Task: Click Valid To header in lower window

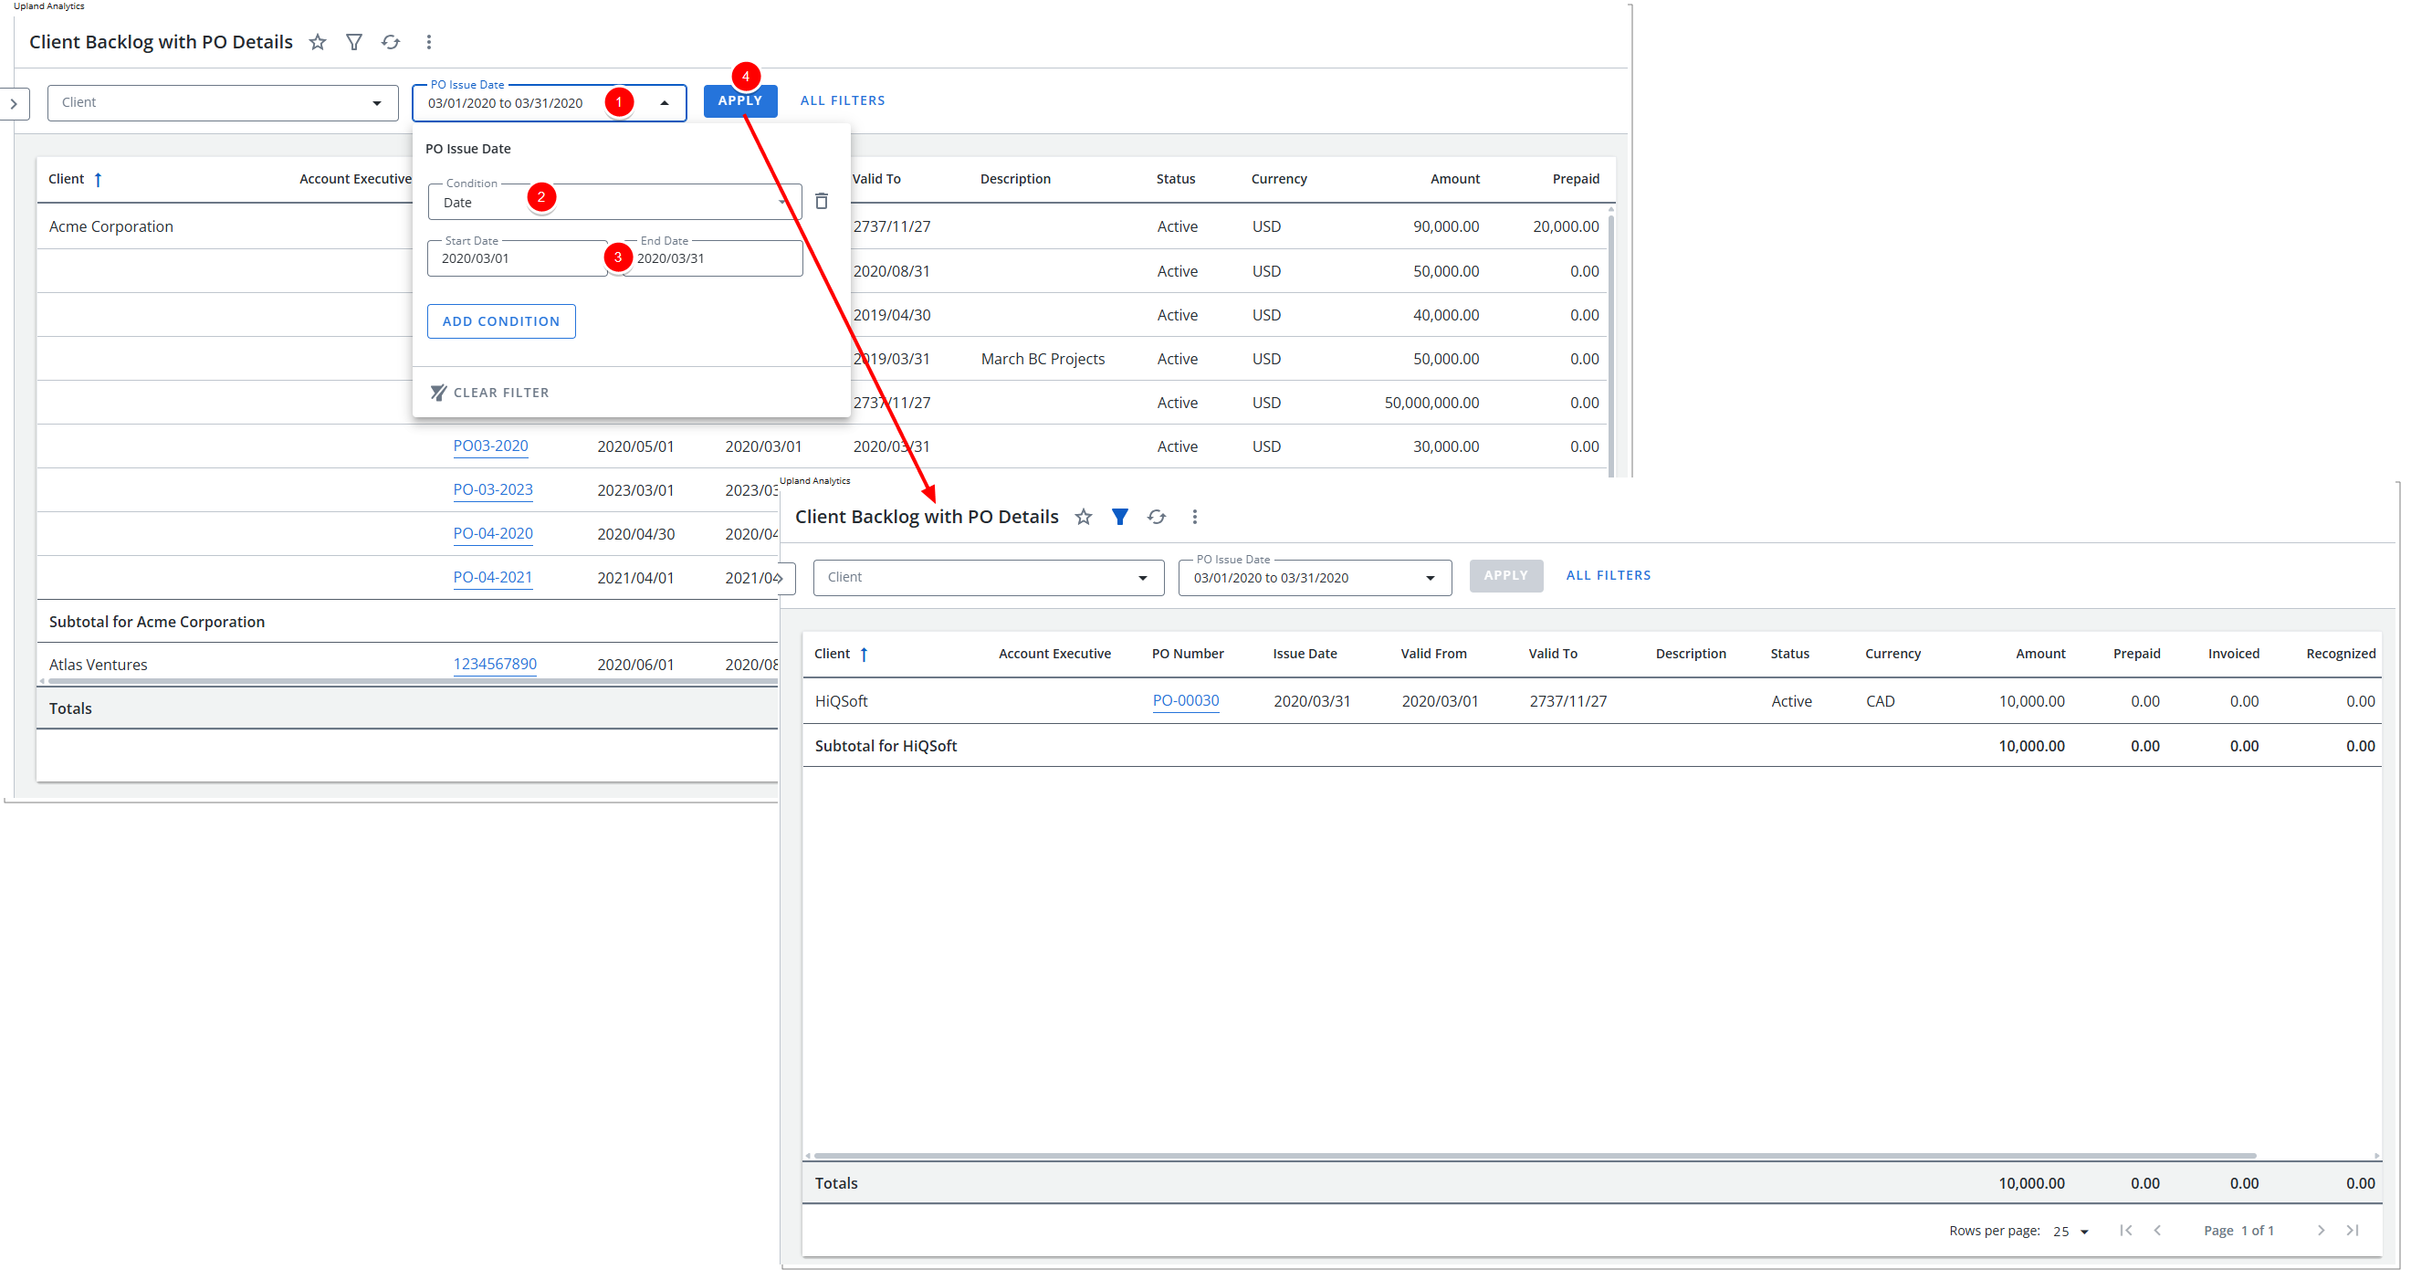Action: click(x=1553, y=654)
